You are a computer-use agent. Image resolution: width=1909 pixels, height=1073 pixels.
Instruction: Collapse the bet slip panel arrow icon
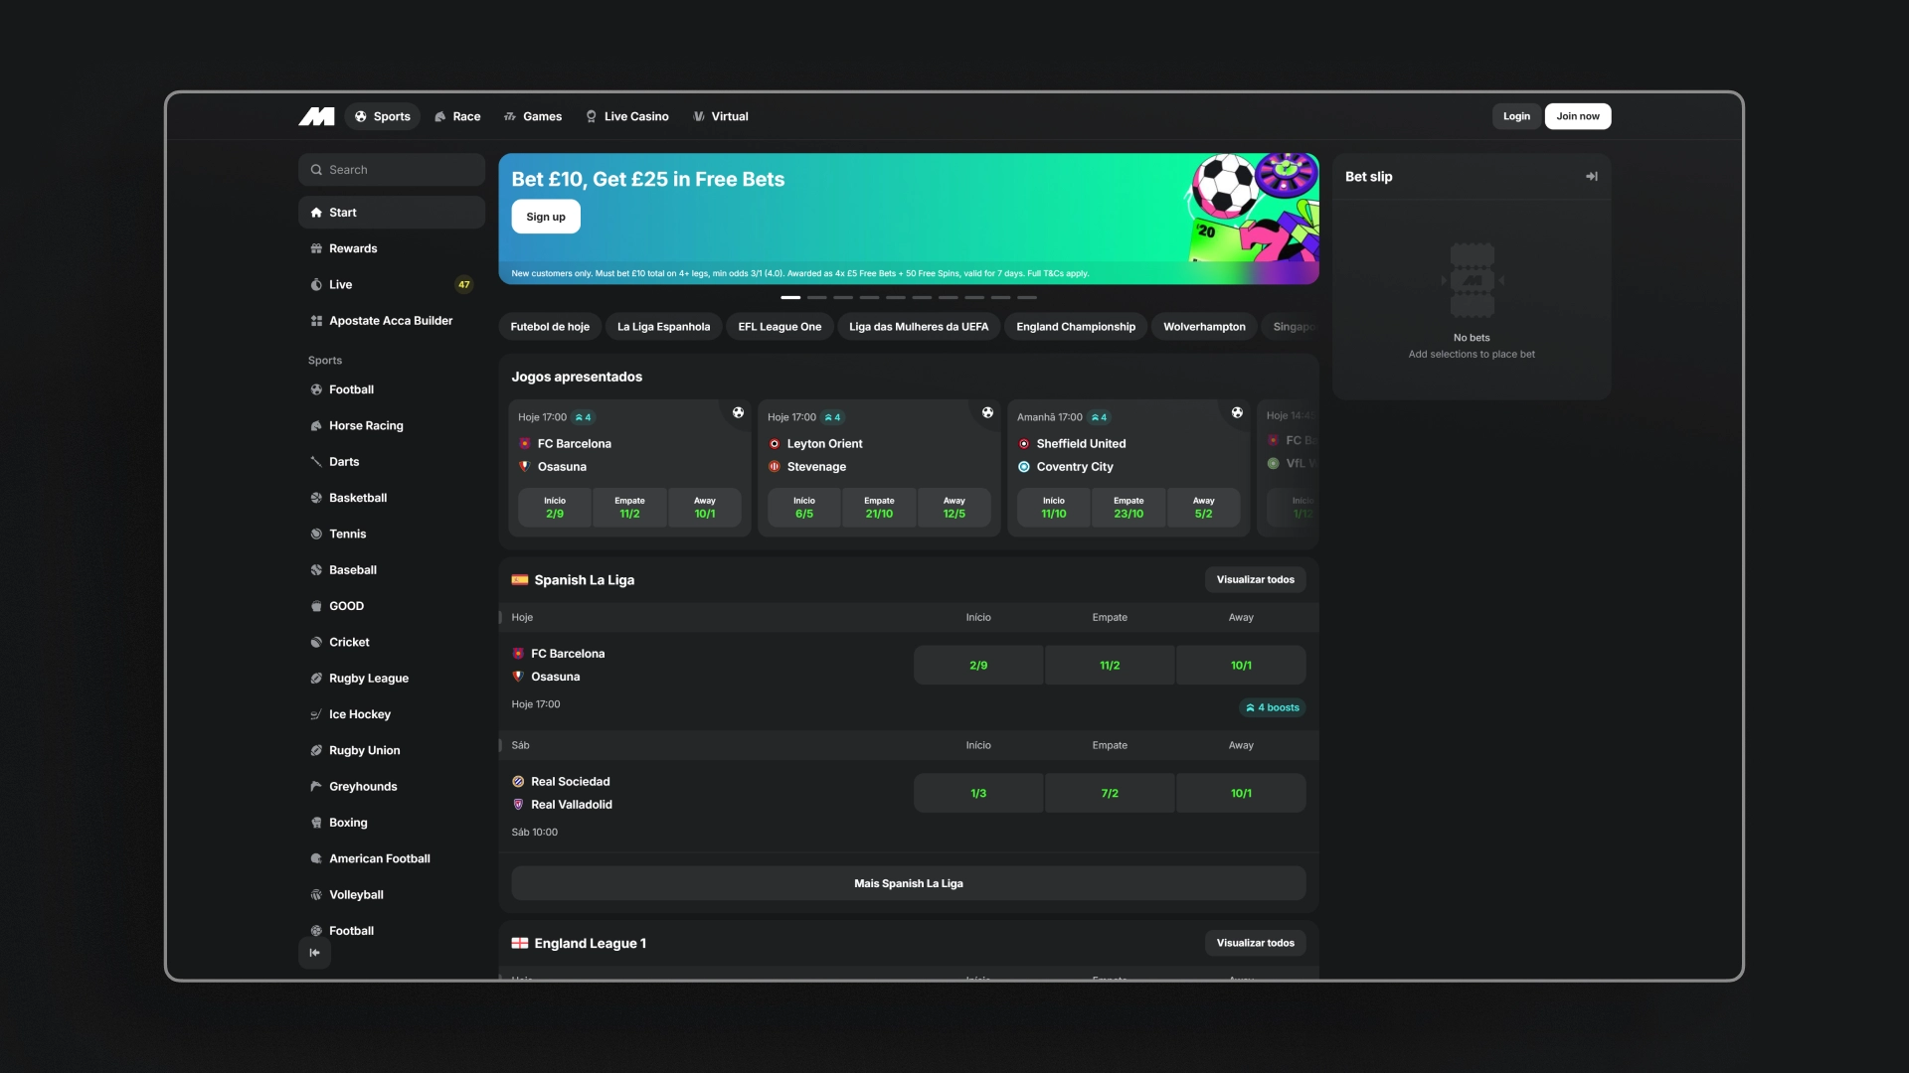click(1591, 177)
